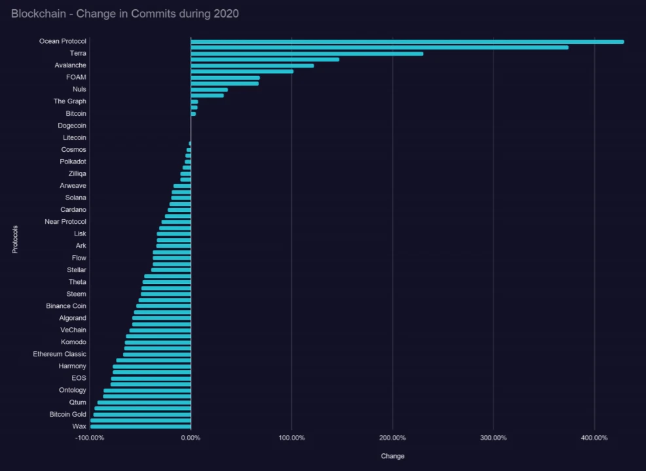Click the EOS label

[x=79, y=378]
